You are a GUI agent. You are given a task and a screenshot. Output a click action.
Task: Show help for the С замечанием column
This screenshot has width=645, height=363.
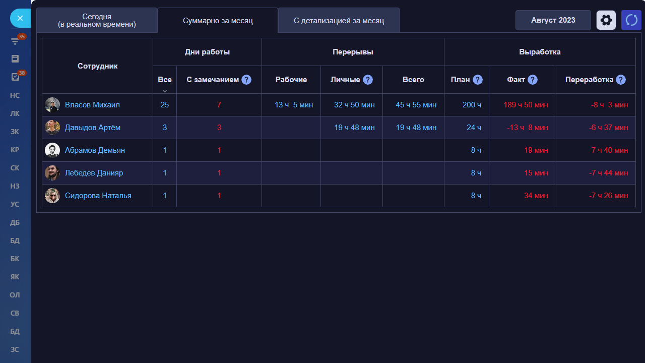tap(246, 80)
